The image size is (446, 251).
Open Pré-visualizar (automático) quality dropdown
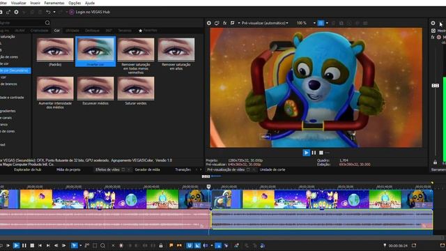click(265, 23)
